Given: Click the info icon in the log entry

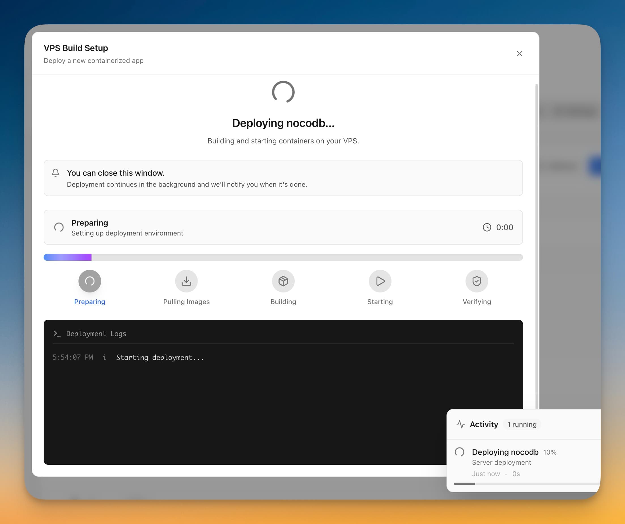Looking at the screenshot, I should 104,357.
